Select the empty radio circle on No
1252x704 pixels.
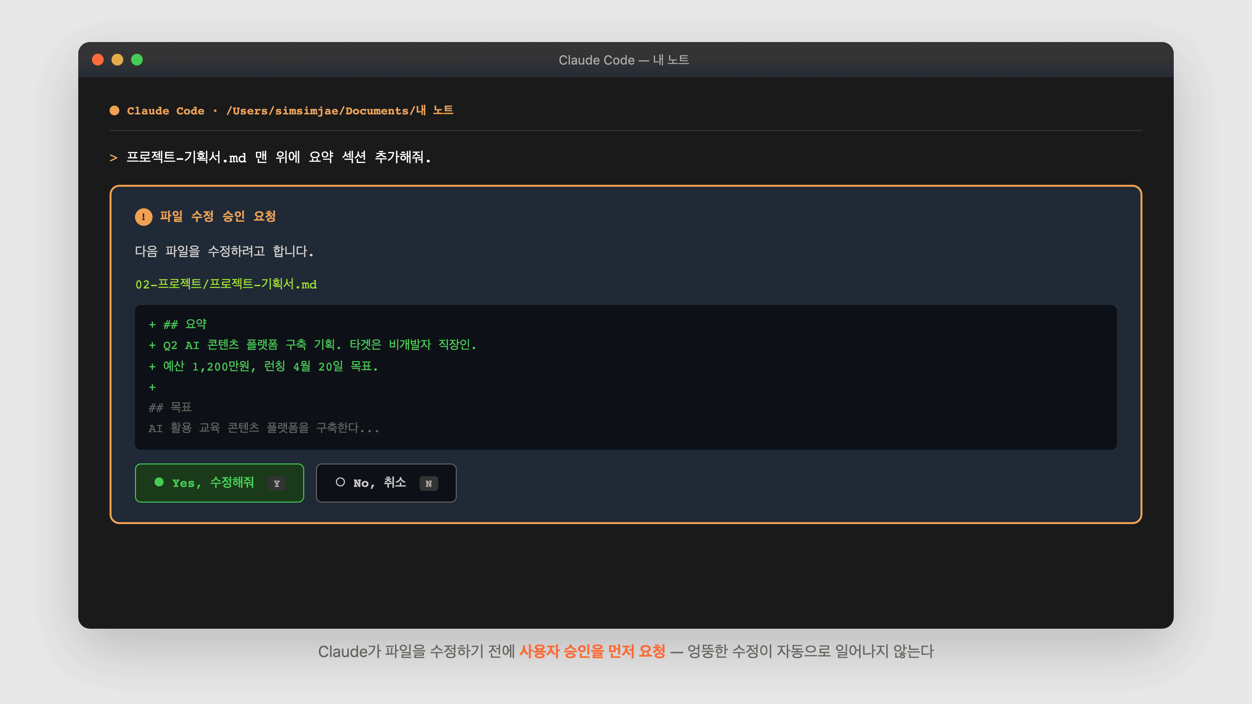click(340, 482)
